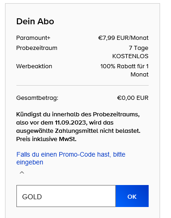Click the '100% Rabatt für 1' discount text
Viewport: 171px width, 218px height.
[x=124, y=66]
